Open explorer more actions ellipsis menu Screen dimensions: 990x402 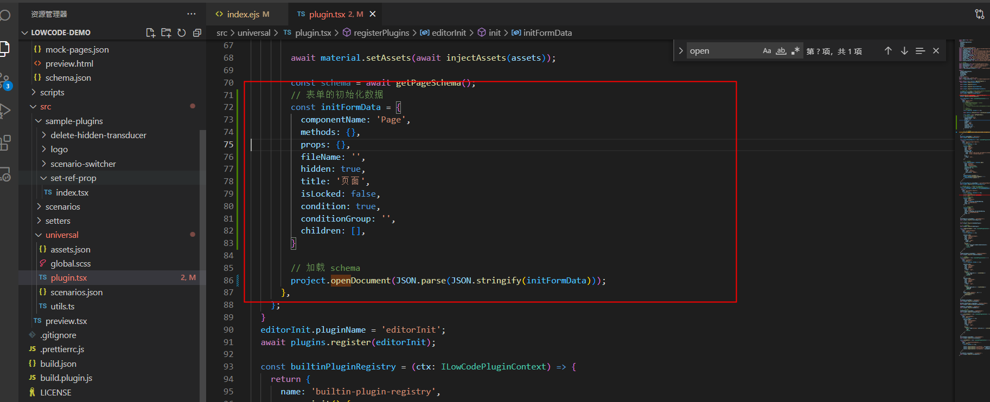tap(191, 14)
